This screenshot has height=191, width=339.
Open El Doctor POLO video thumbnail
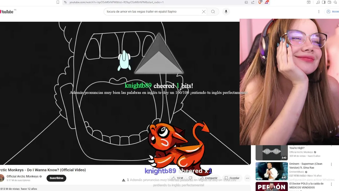click(271, 186)
